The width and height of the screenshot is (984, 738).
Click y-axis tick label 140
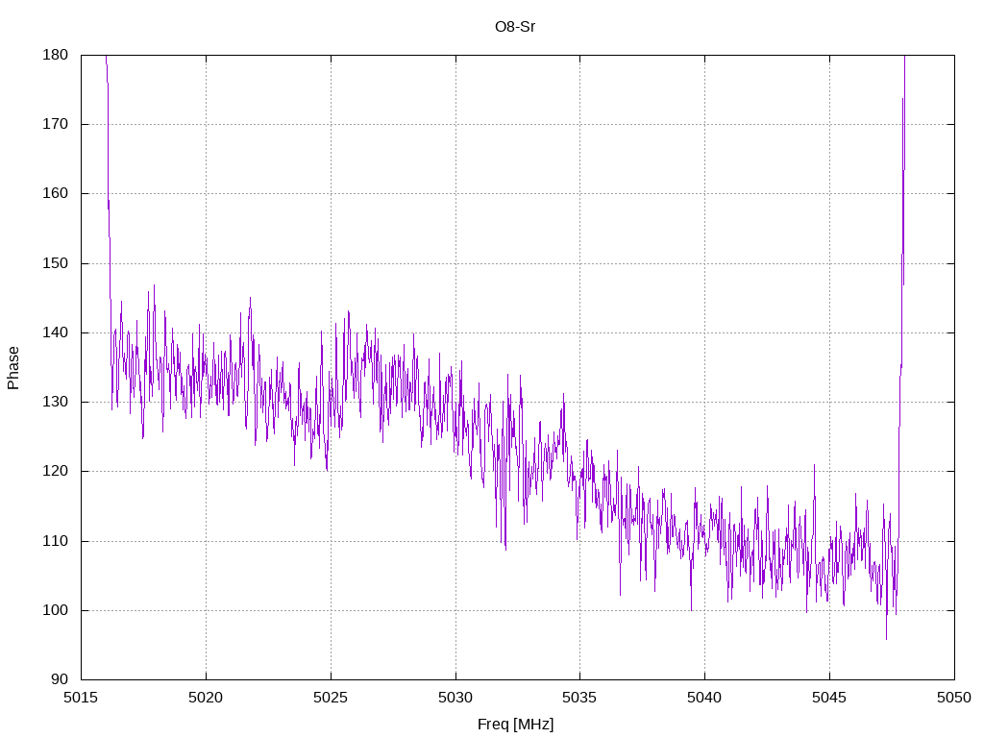coord(55,332)
